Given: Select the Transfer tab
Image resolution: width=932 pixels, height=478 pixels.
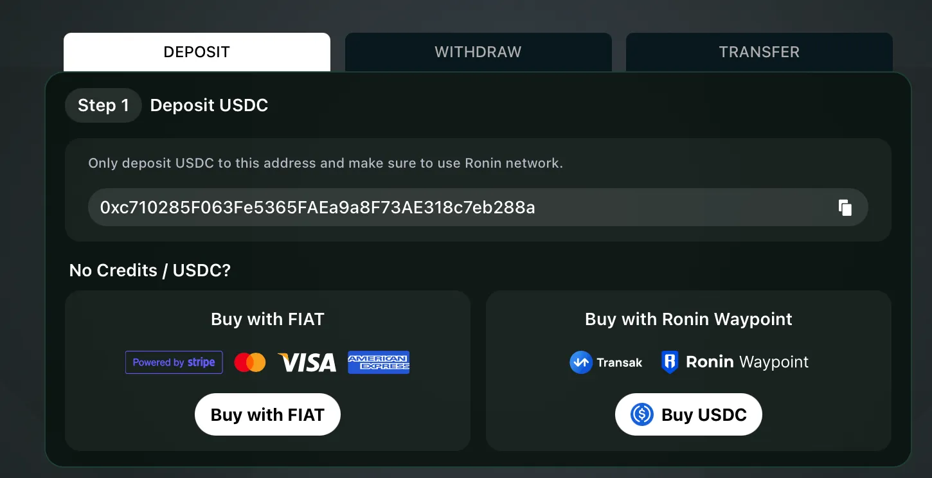Looking at the screenshot, I should 759,52.
